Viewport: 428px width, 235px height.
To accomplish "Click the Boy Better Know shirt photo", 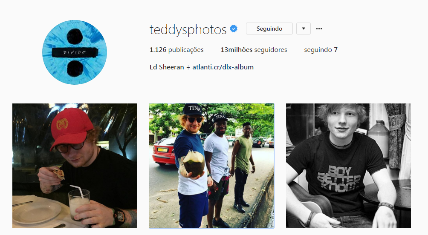I will (348, 166).
